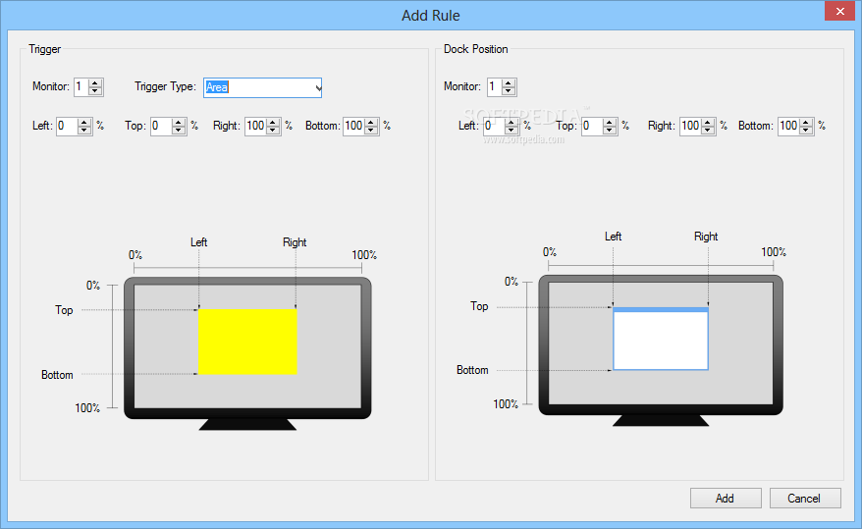Image resolution: width=862 pixels, height=529 pixels.
Task: Click the Trigger Monitor number field
Action: (81, 86)
